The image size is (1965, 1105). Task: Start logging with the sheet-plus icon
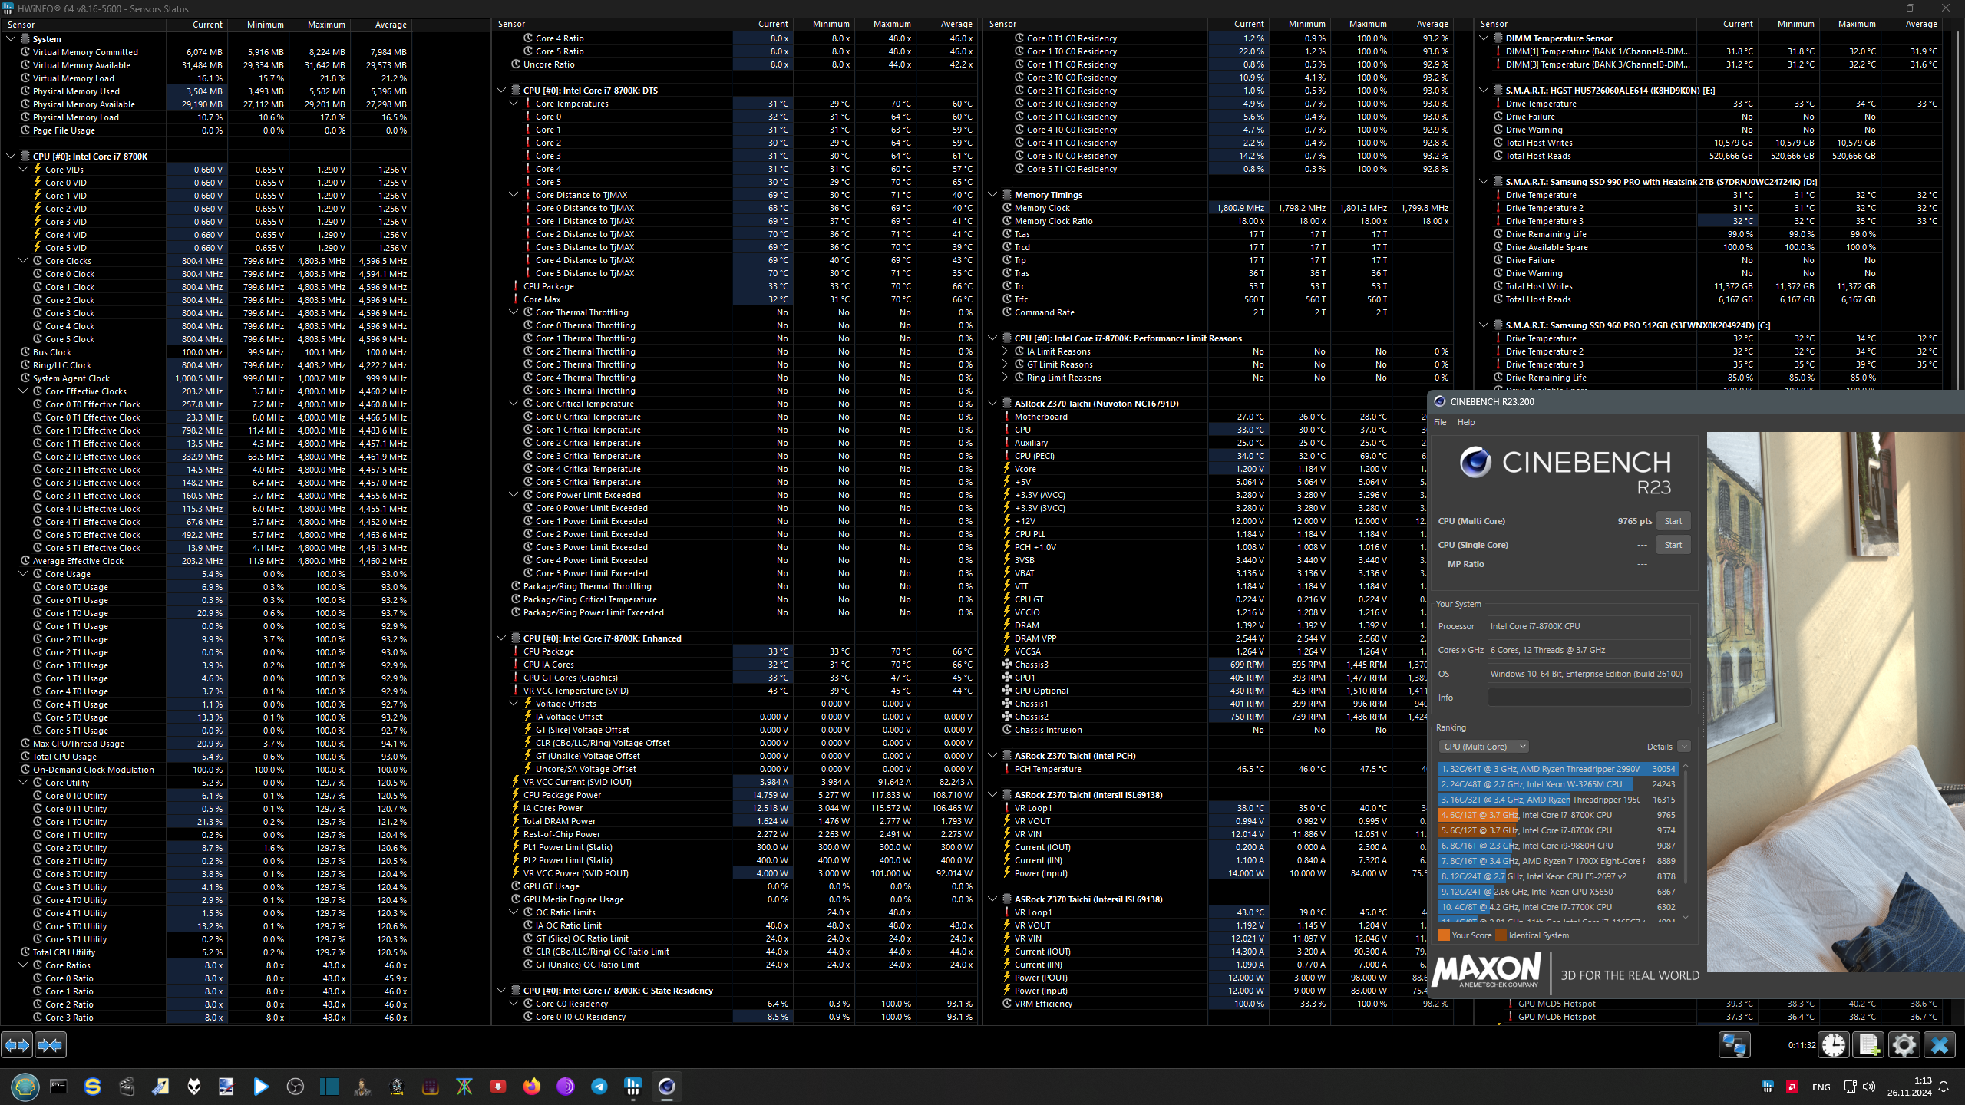(1869, 1045)
